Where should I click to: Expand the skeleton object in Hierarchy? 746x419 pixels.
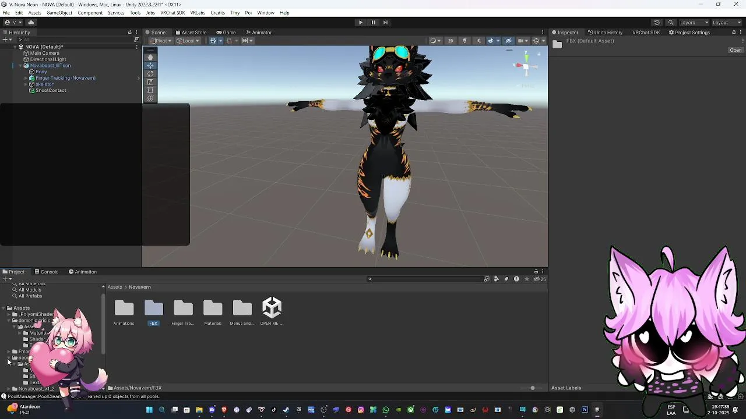click(26, 84)
